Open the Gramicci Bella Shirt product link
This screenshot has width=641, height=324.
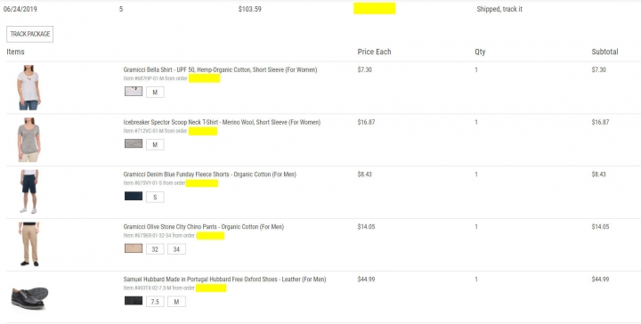coord(220,69)
